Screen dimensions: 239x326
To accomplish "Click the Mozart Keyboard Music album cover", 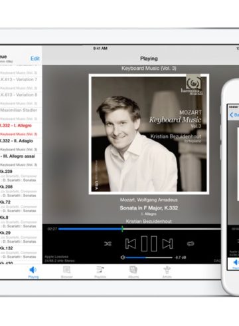I will pos(149,134).
